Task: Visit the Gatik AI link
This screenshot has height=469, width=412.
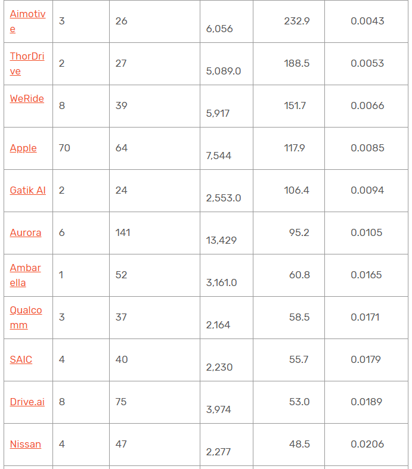Action: coord(28,190)
